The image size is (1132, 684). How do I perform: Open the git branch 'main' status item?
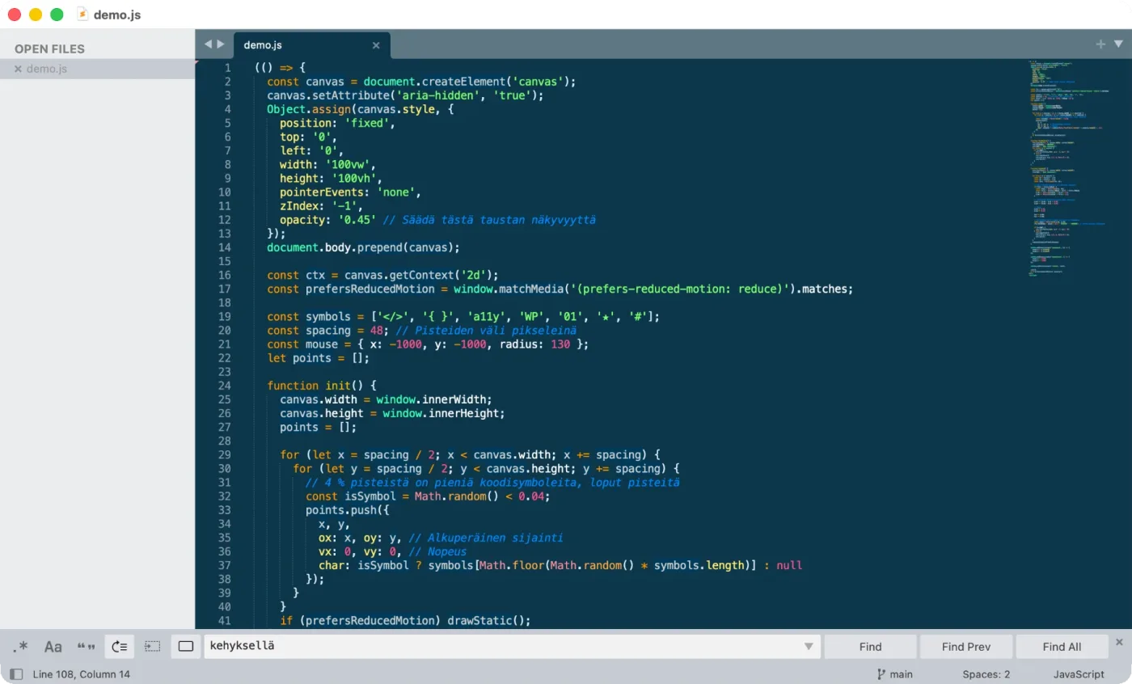(894, 673)
